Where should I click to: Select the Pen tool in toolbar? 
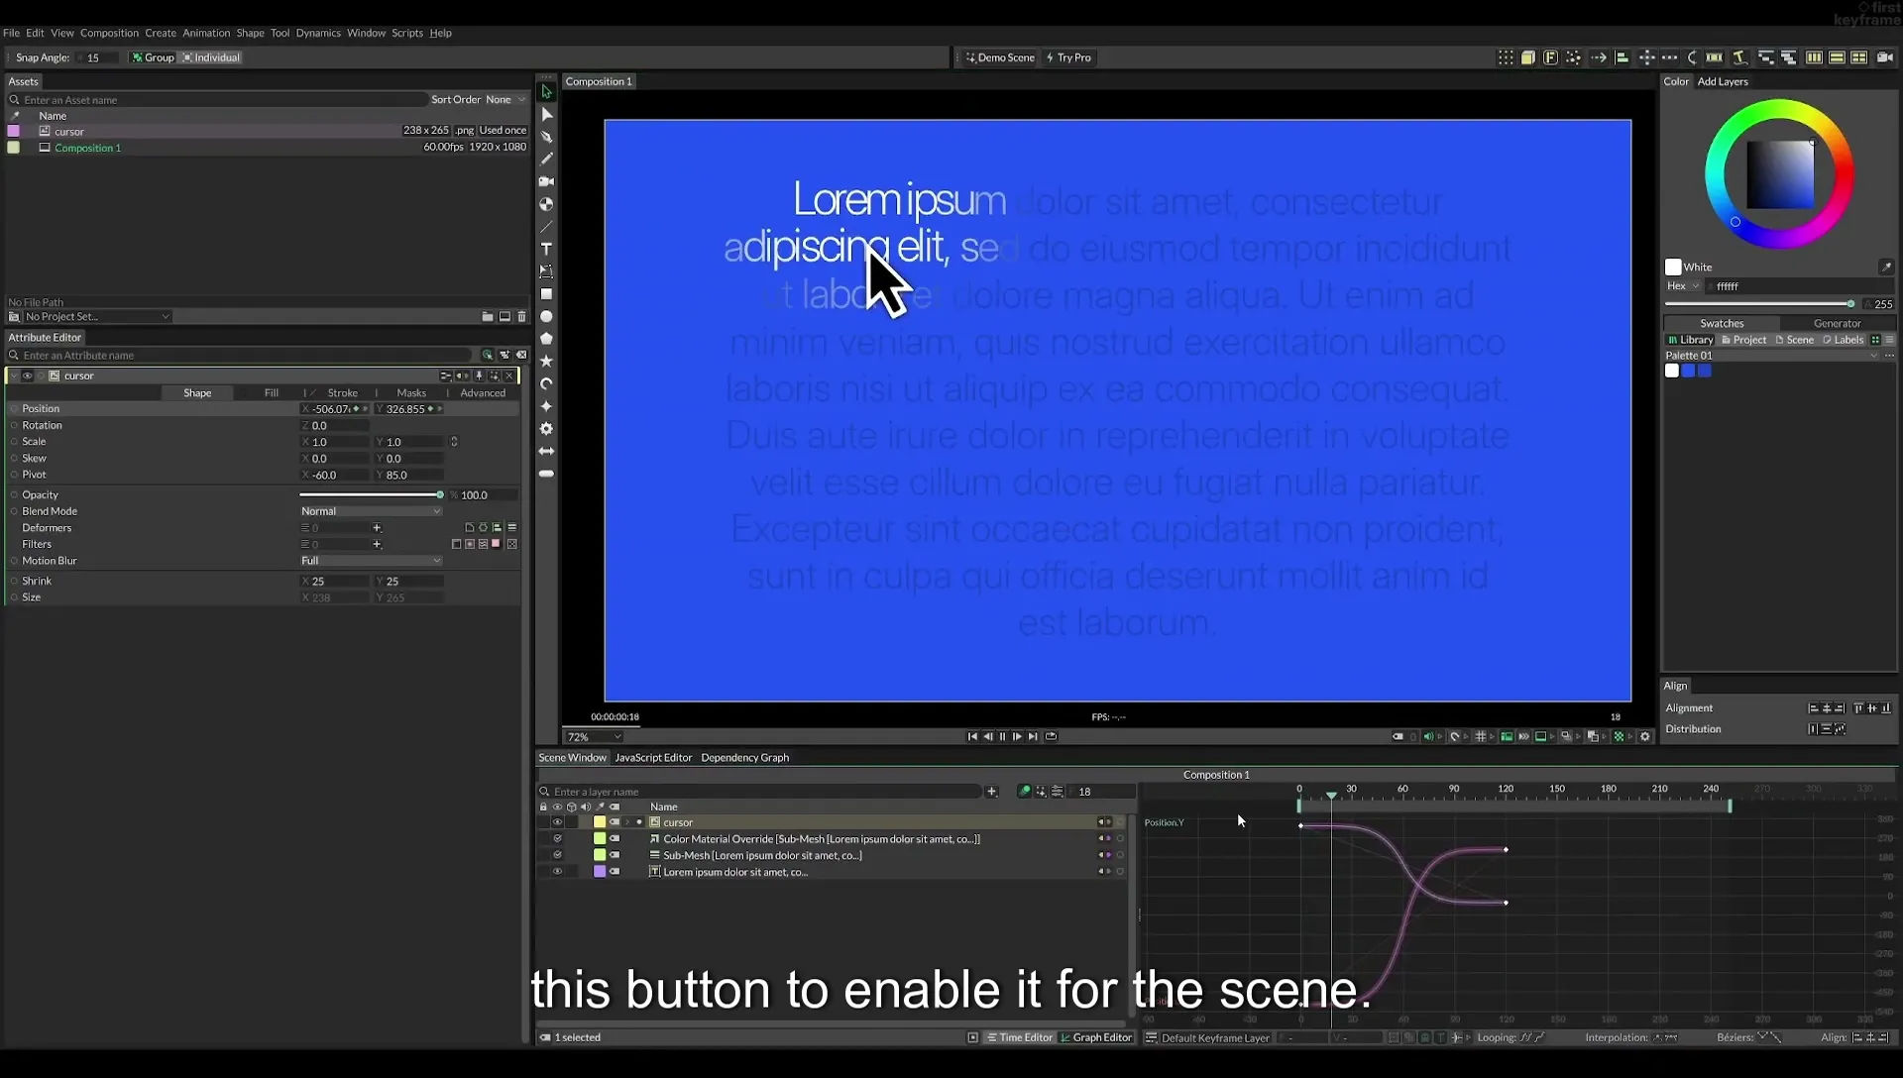pos(546,137)
